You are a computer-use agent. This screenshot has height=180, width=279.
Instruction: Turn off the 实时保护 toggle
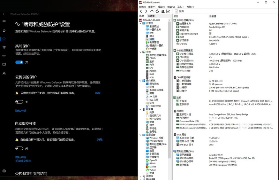click(x=19, y=62)
